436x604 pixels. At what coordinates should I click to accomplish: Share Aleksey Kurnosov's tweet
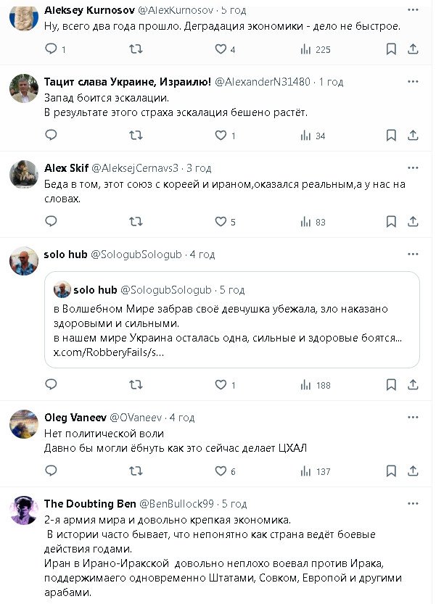tap(413, 49)
